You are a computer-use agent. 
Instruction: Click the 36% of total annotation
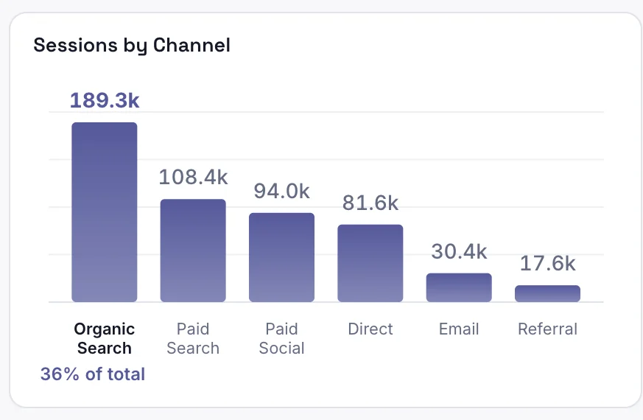pos(93,374)
